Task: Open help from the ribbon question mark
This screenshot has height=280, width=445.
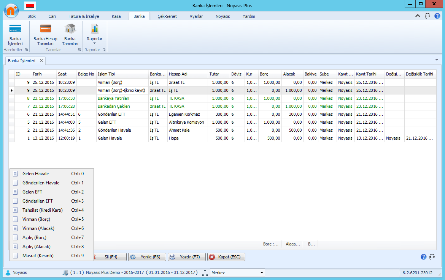Action: (437, 16)
